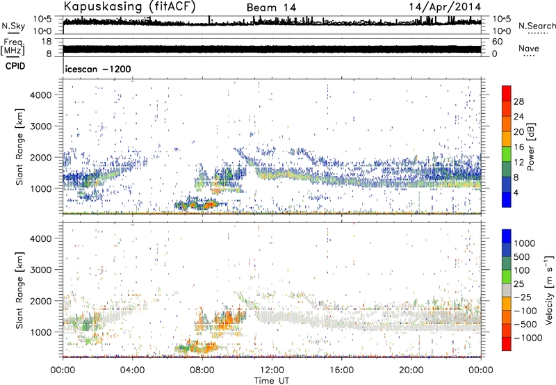Screen dimensions: 556x385
Task: Click '4000' on power panel range axis
Action: pos(41,95)
